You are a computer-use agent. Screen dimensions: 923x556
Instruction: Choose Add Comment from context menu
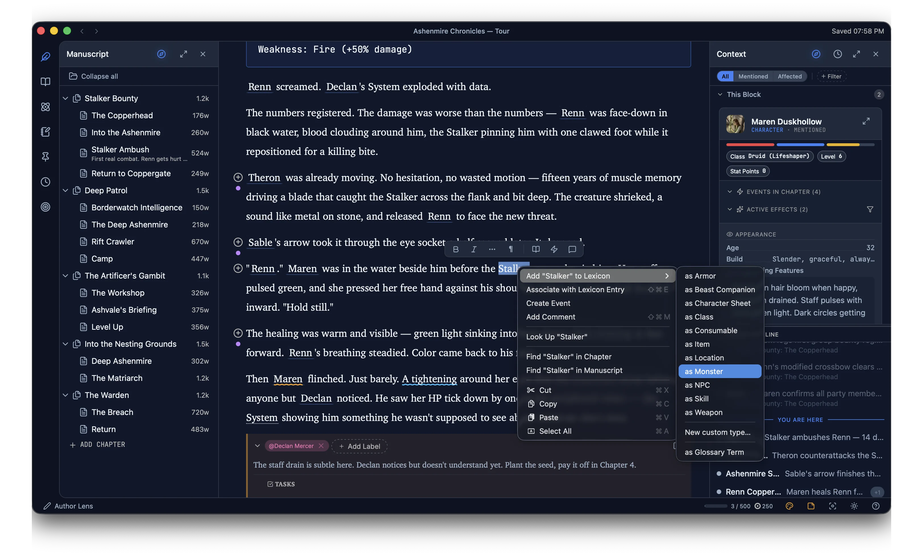(597, 317)
